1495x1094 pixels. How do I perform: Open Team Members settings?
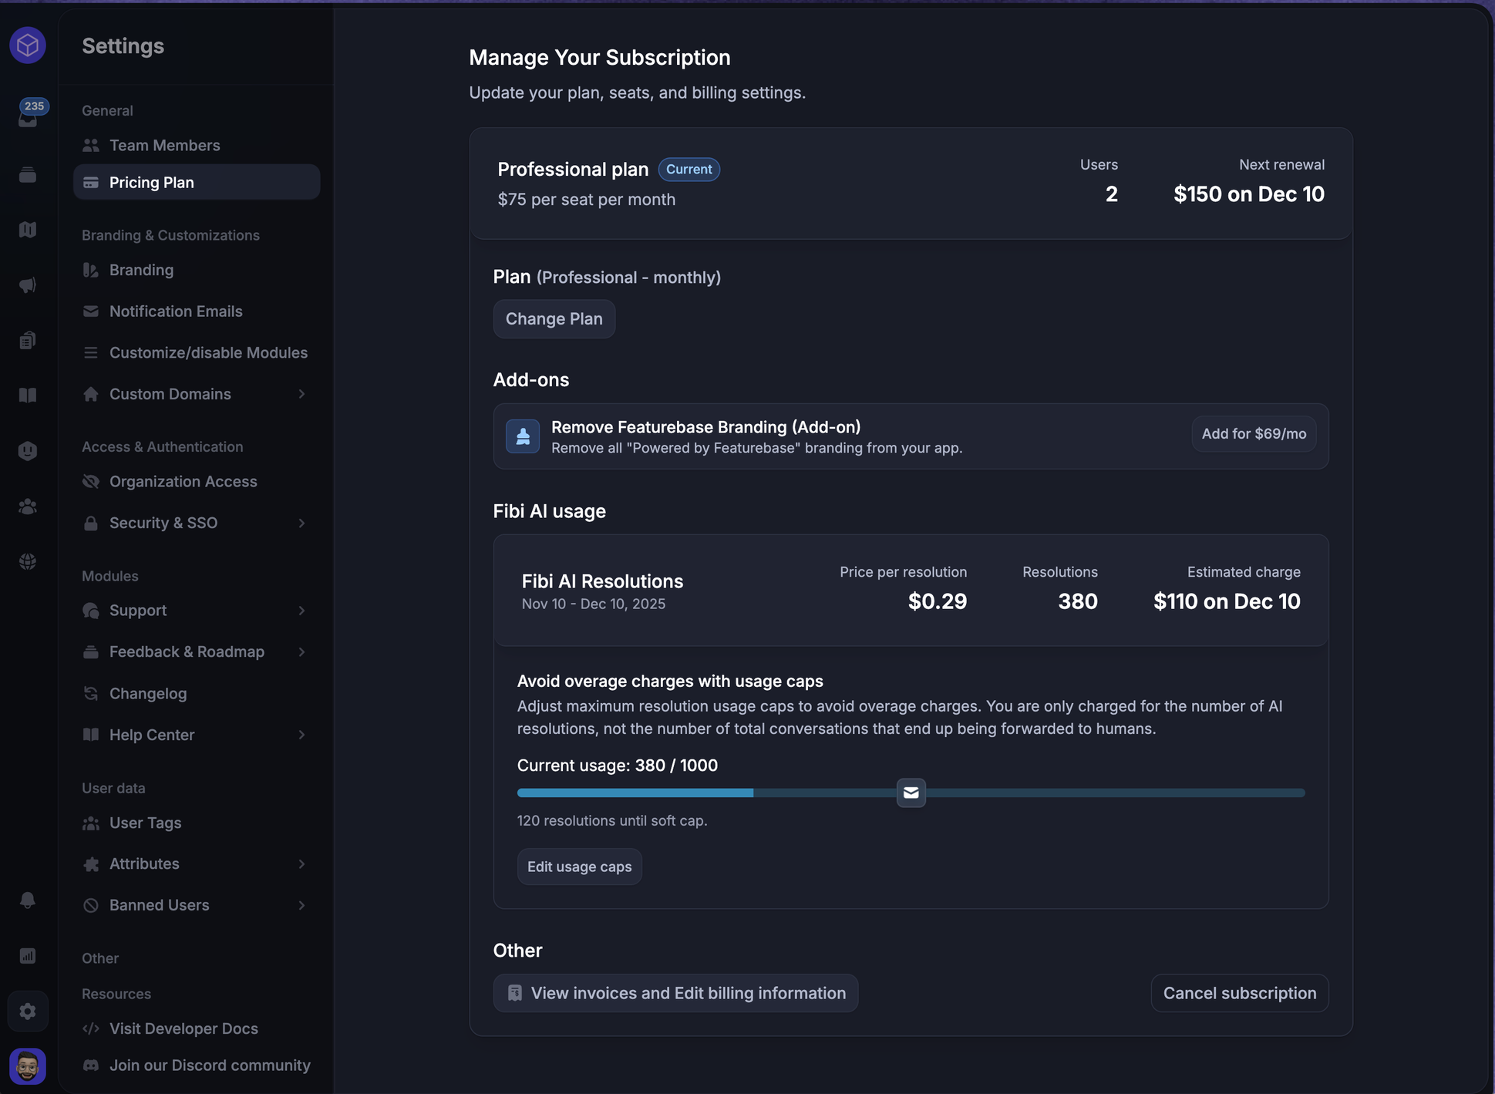click(x=197, y=145)
